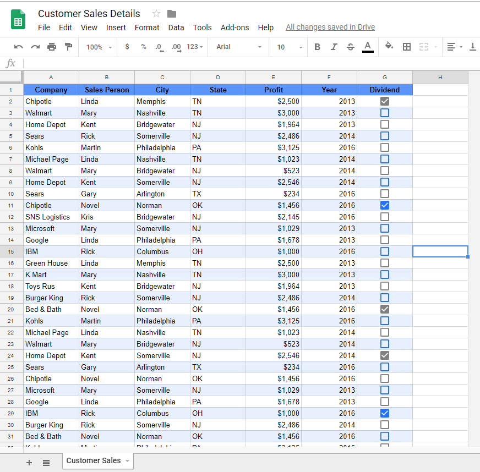This screenshot has height=472, width=480.
Task: Open the Customer Sales tab menu arrow
Action: click(x=127, y=460)
